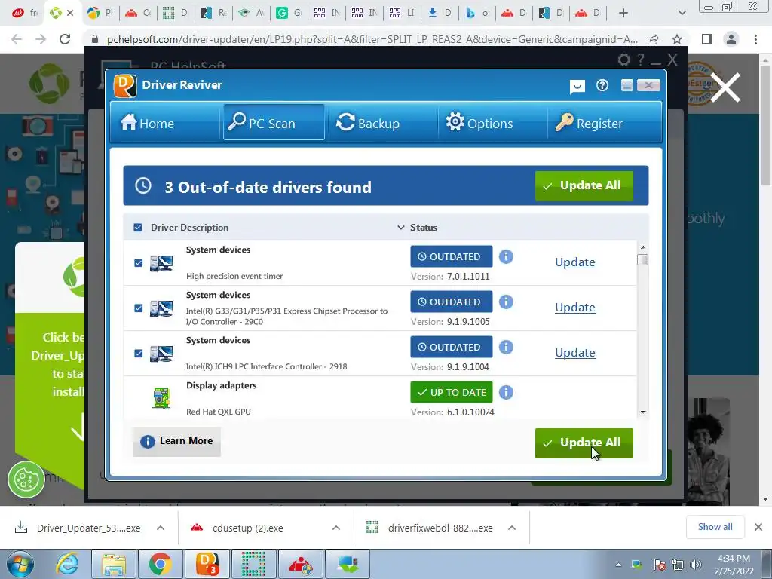Open the tab search dropdown arrow
This screenshot has height=579, width=772.
[x=682, y=14]
